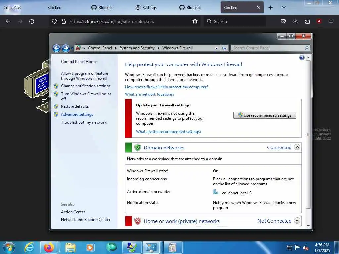Bookmark this page with the star

195,21
